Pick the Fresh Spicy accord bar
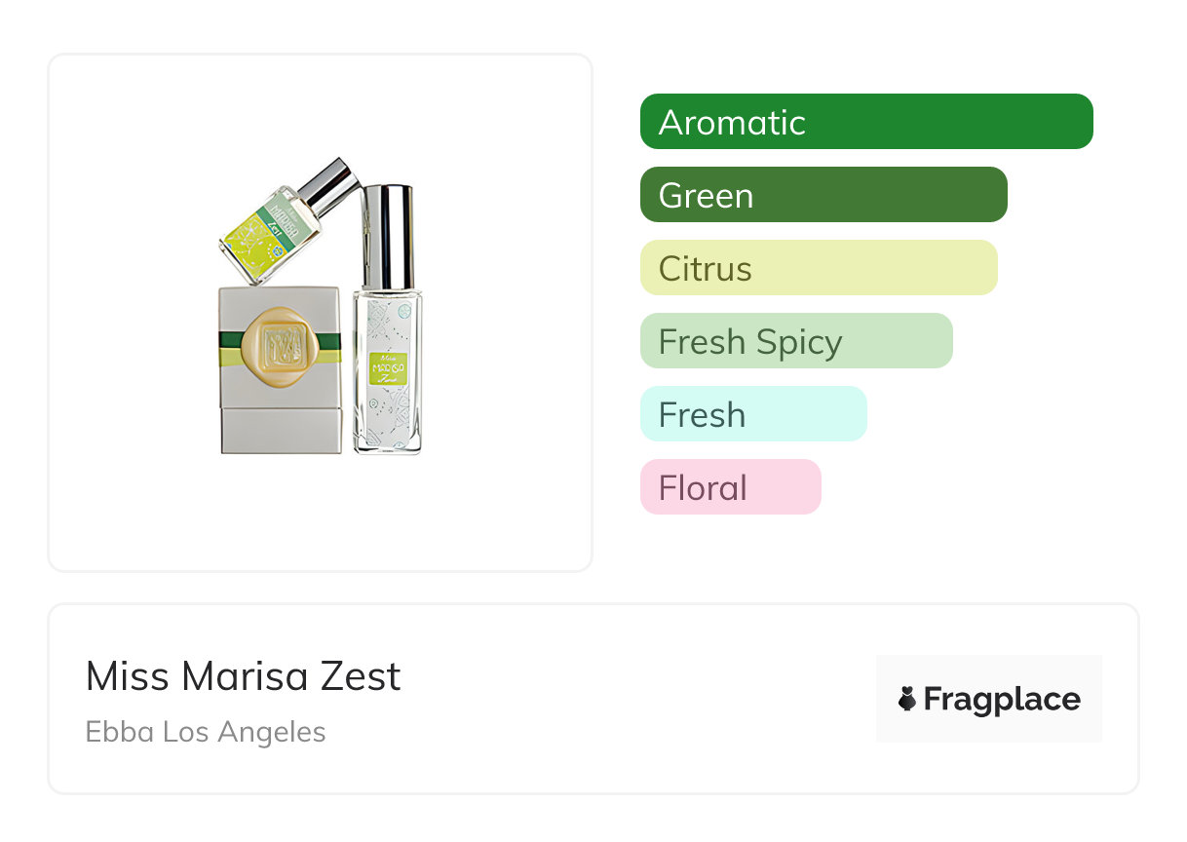1187x842 pixels. tap(796, 341)
